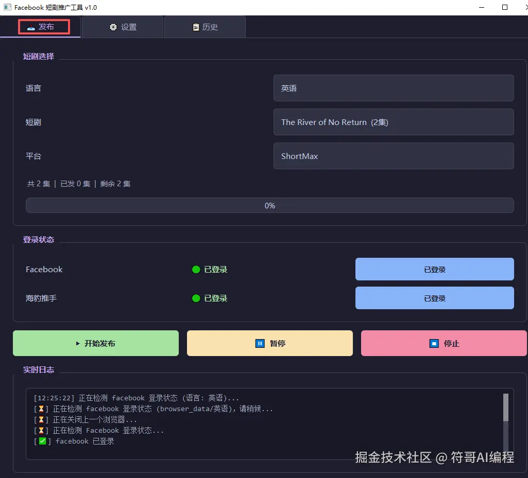Click the '共 2 集 | 已发 0 集 | 剩余 2 集' text

coord(79,184)
